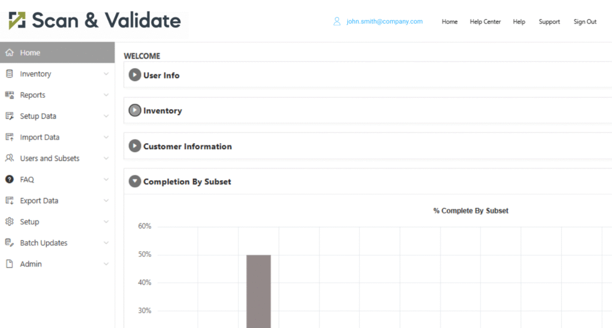Collapse the Completion By Subset section
Viewport: 612px width, 328px height.
[x=135, y=181]
